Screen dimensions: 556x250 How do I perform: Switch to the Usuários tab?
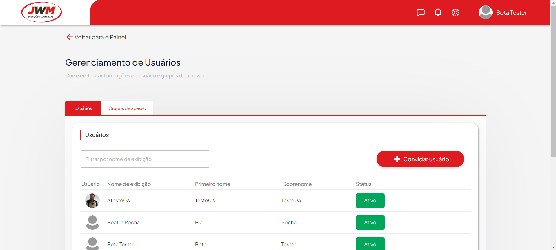tap(83, 108)
